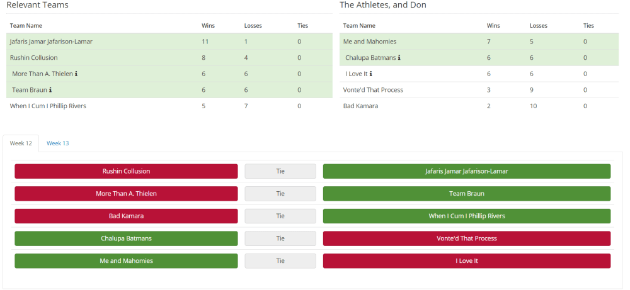Pick Me and Mahomies matchup button
The width and height of the screenshot is (630, 290).
pos(126,260)
